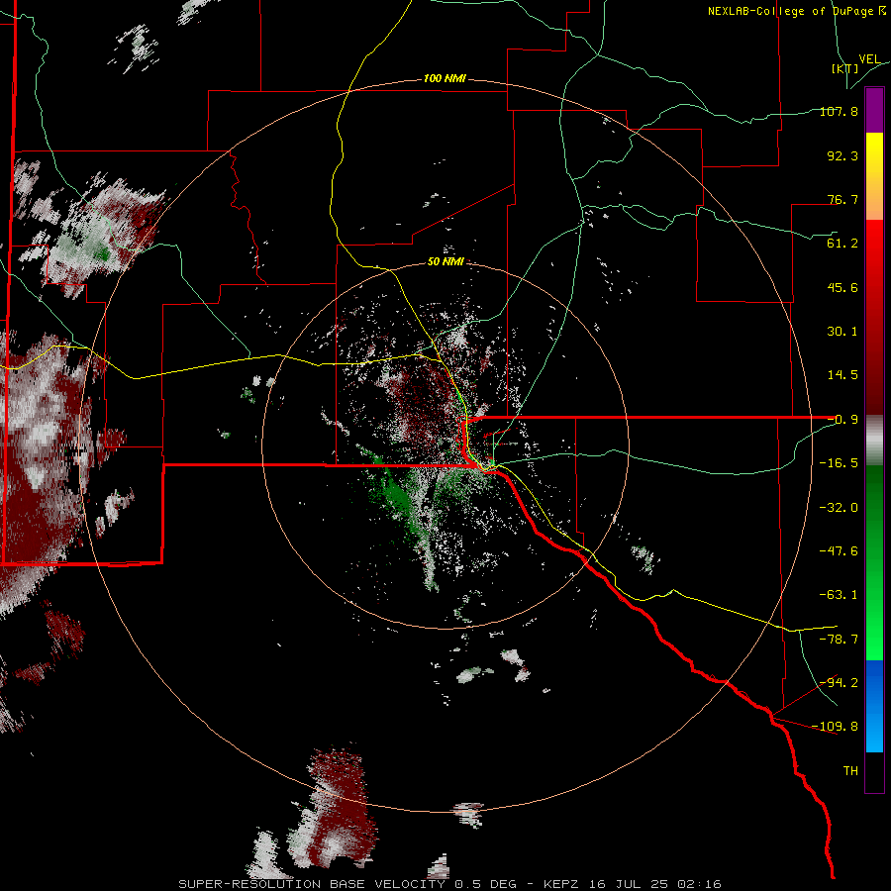
Task: Click the NEXLAB-College of DuPage watermark text
Action: pyautogui.click(x=796, y=11)
